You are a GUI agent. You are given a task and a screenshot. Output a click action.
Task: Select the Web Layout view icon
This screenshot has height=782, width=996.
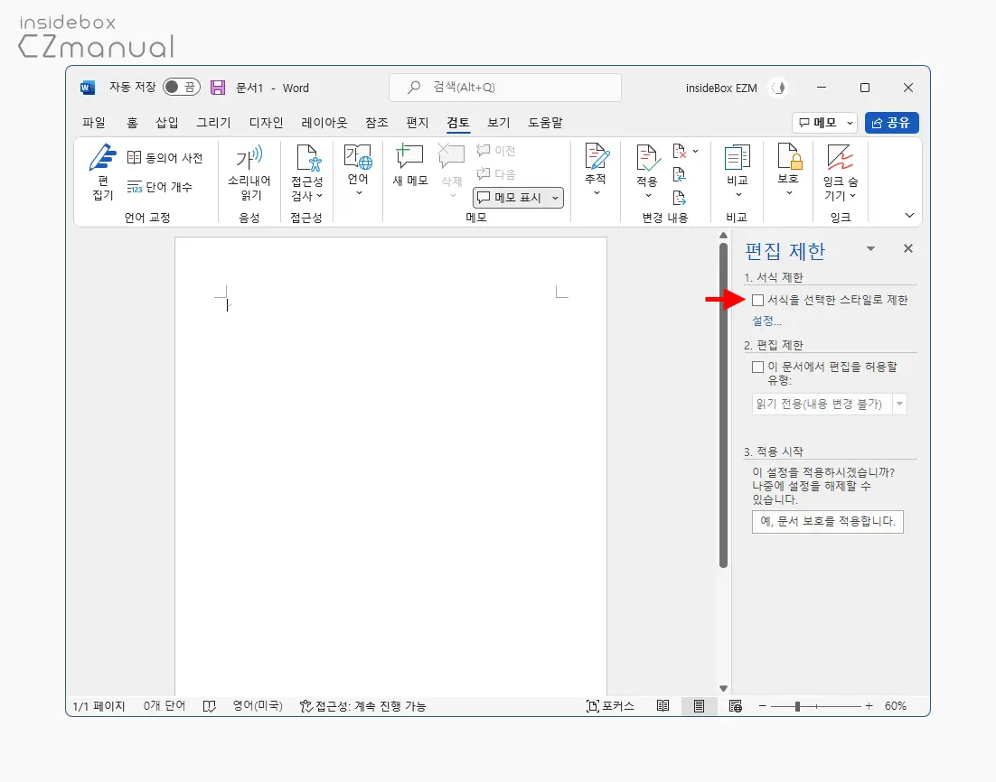[736, 706]
